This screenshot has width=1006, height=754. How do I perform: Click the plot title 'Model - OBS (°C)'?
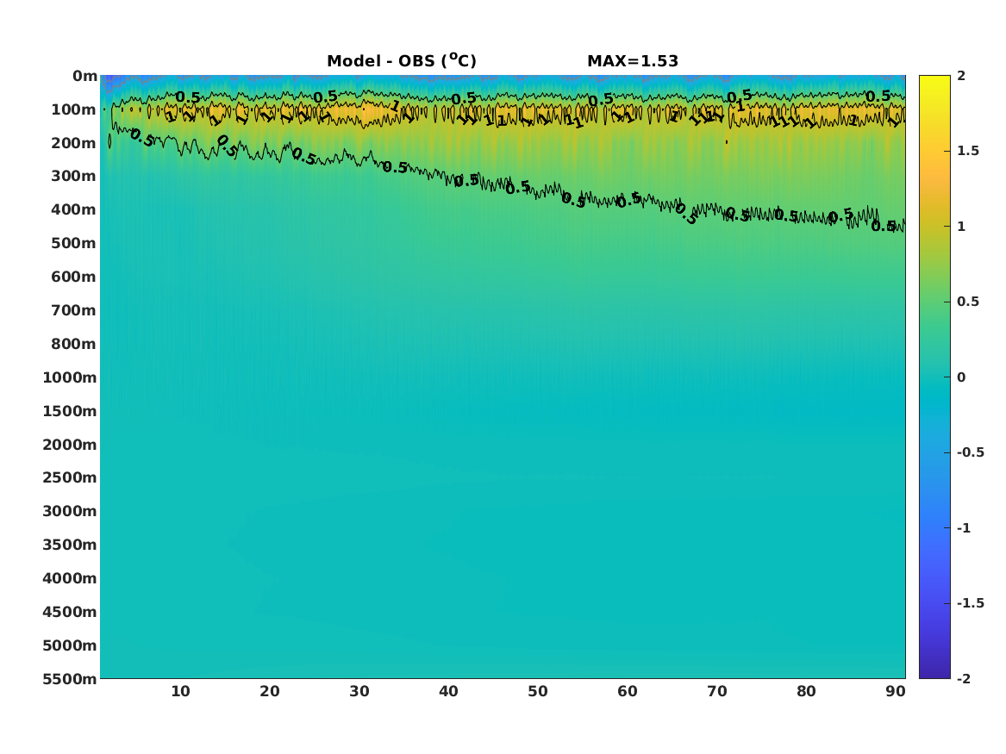click(x=402, y=61)
